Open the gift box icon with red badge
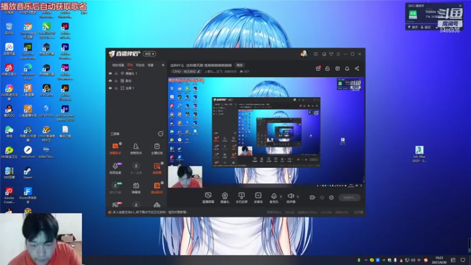471x265 pixels. (318, 68)
